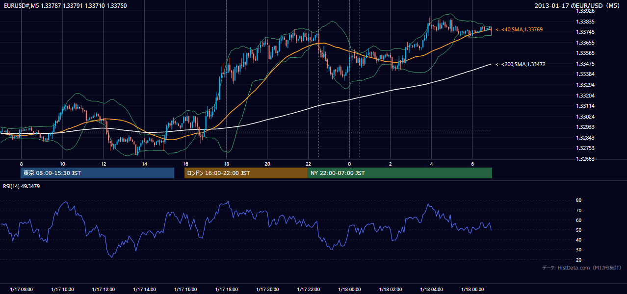This screenshot has height=294, width=627.
Task: Click price level 1.32663 on the axis
Action: click(585, 159)
